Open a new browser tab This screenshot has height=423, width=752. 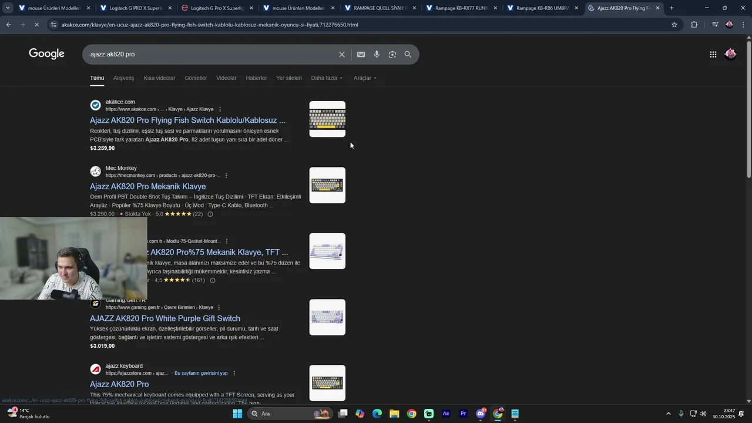point(672,8)
